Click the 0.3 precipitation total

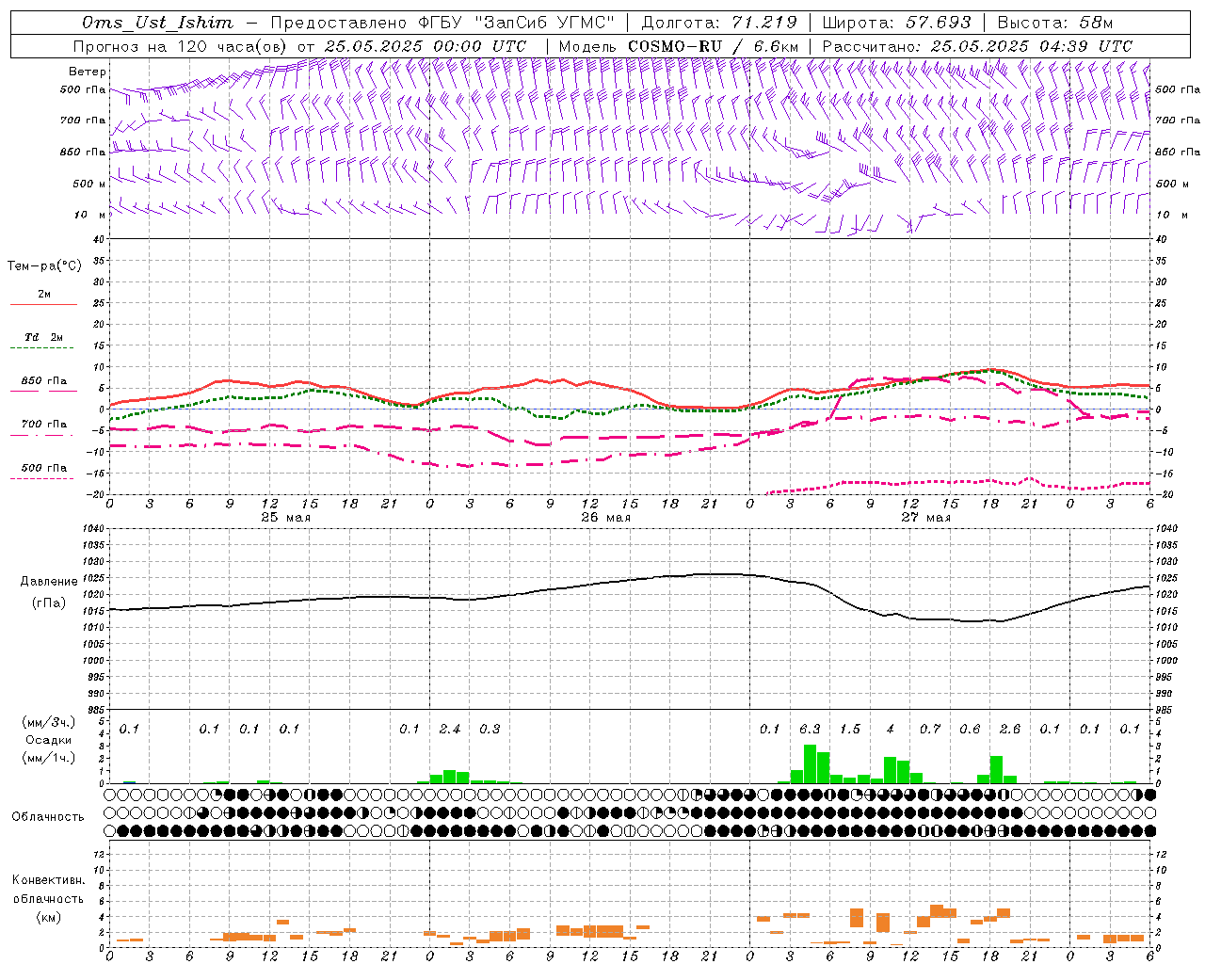(490, 729)
